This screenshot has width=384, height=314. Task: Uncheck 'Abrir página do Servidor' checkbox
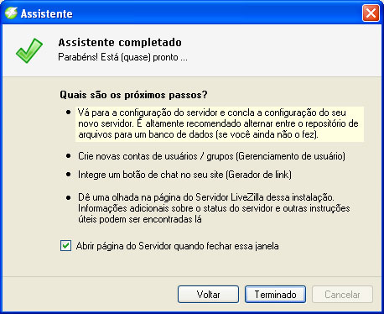[x=65, y=246]
